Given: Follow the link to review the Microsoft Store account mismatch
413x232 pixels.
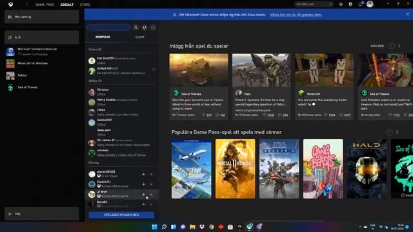Looking at the screenshot, I should click(296, 15).
